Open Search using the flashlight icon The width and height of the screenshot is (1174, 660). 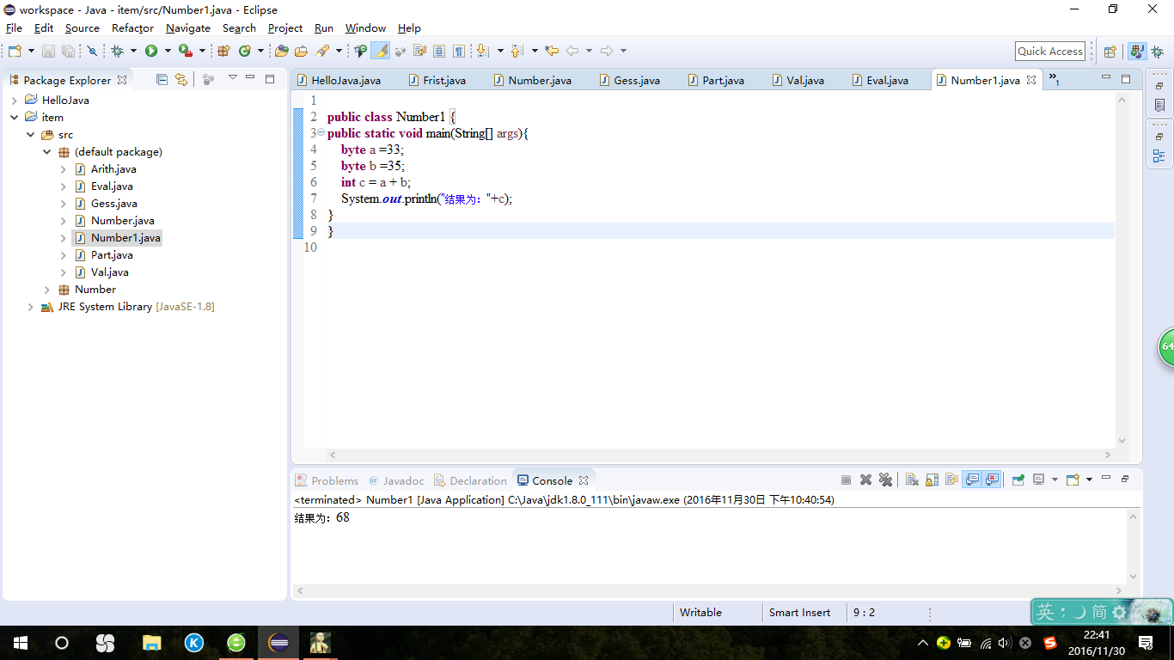[324, 51]
